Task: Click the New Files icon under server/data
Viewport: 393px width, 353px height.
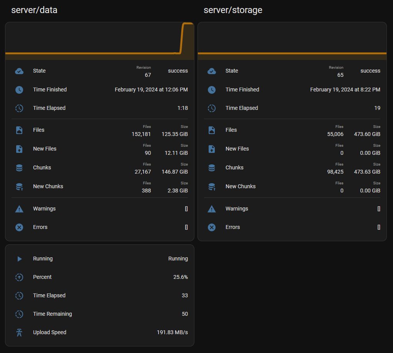Action: (x=19, y=149)
